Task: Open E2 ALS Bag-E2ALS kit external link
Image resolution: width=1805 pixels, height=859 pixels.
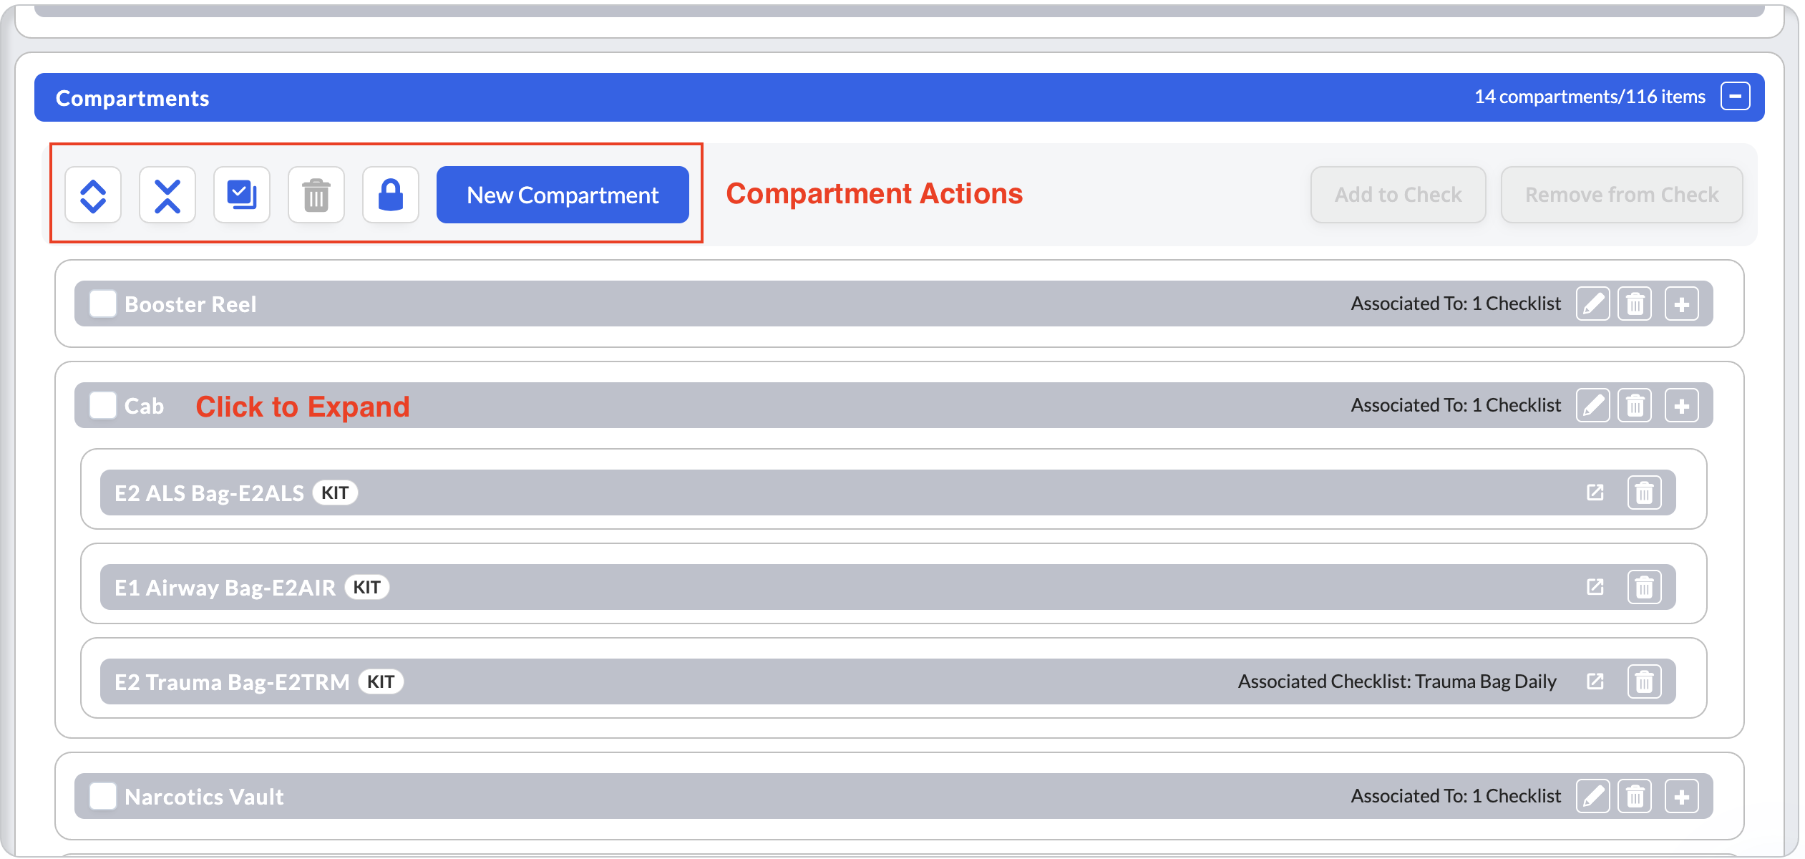Action: tap(1595, 492)
